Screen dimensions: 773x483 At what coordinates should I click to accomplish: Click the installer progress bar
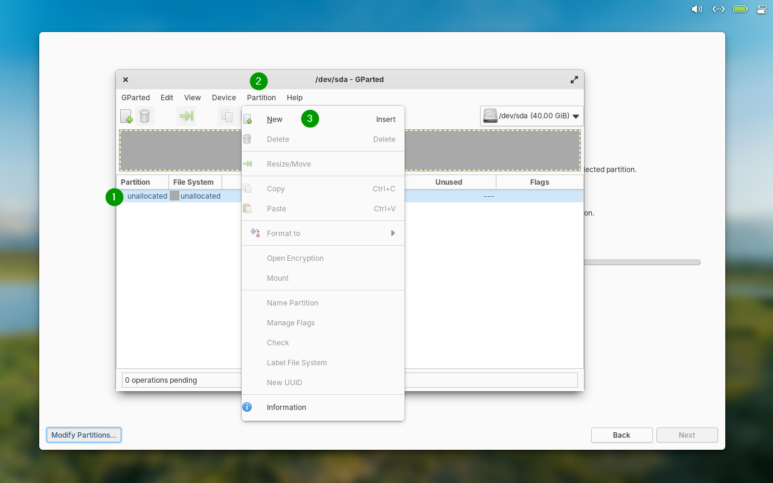point(642,263)
